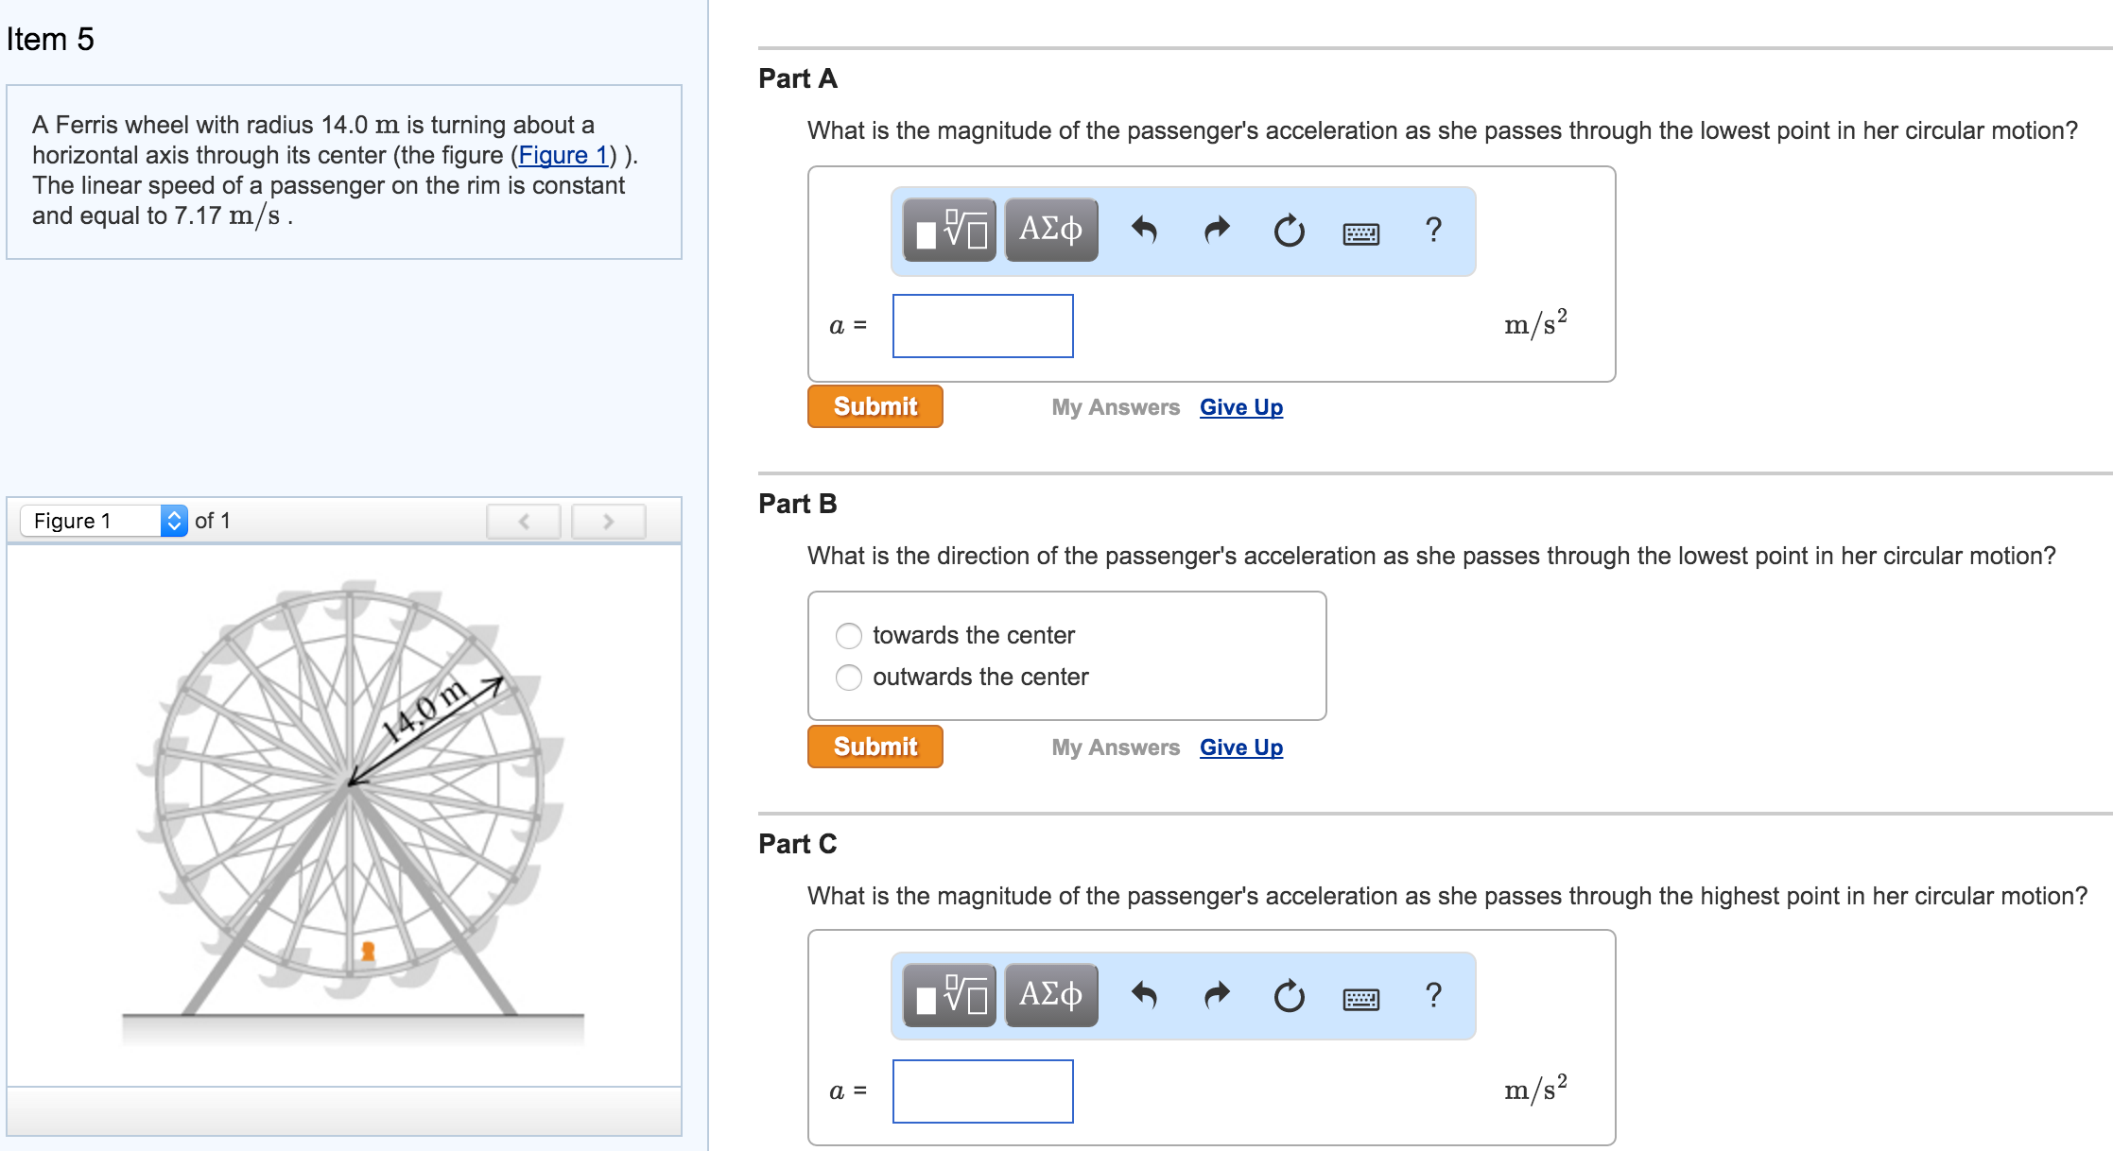Submit the Part A answer

tap(875, 406)
